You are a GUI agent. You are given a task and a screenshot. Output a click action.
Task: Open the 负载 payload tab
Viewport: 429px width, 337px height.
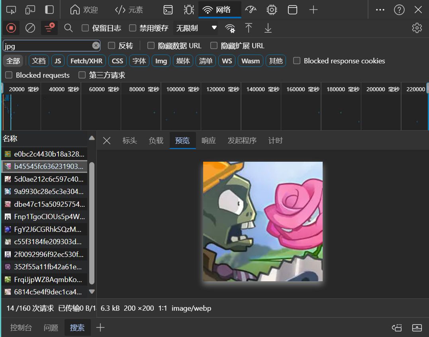(x=156, y=141)
